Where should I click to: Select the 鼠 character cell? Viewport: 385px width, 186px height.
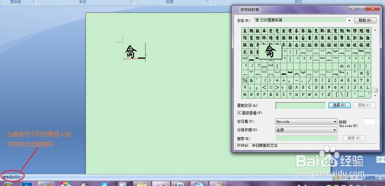coord(349,38)
